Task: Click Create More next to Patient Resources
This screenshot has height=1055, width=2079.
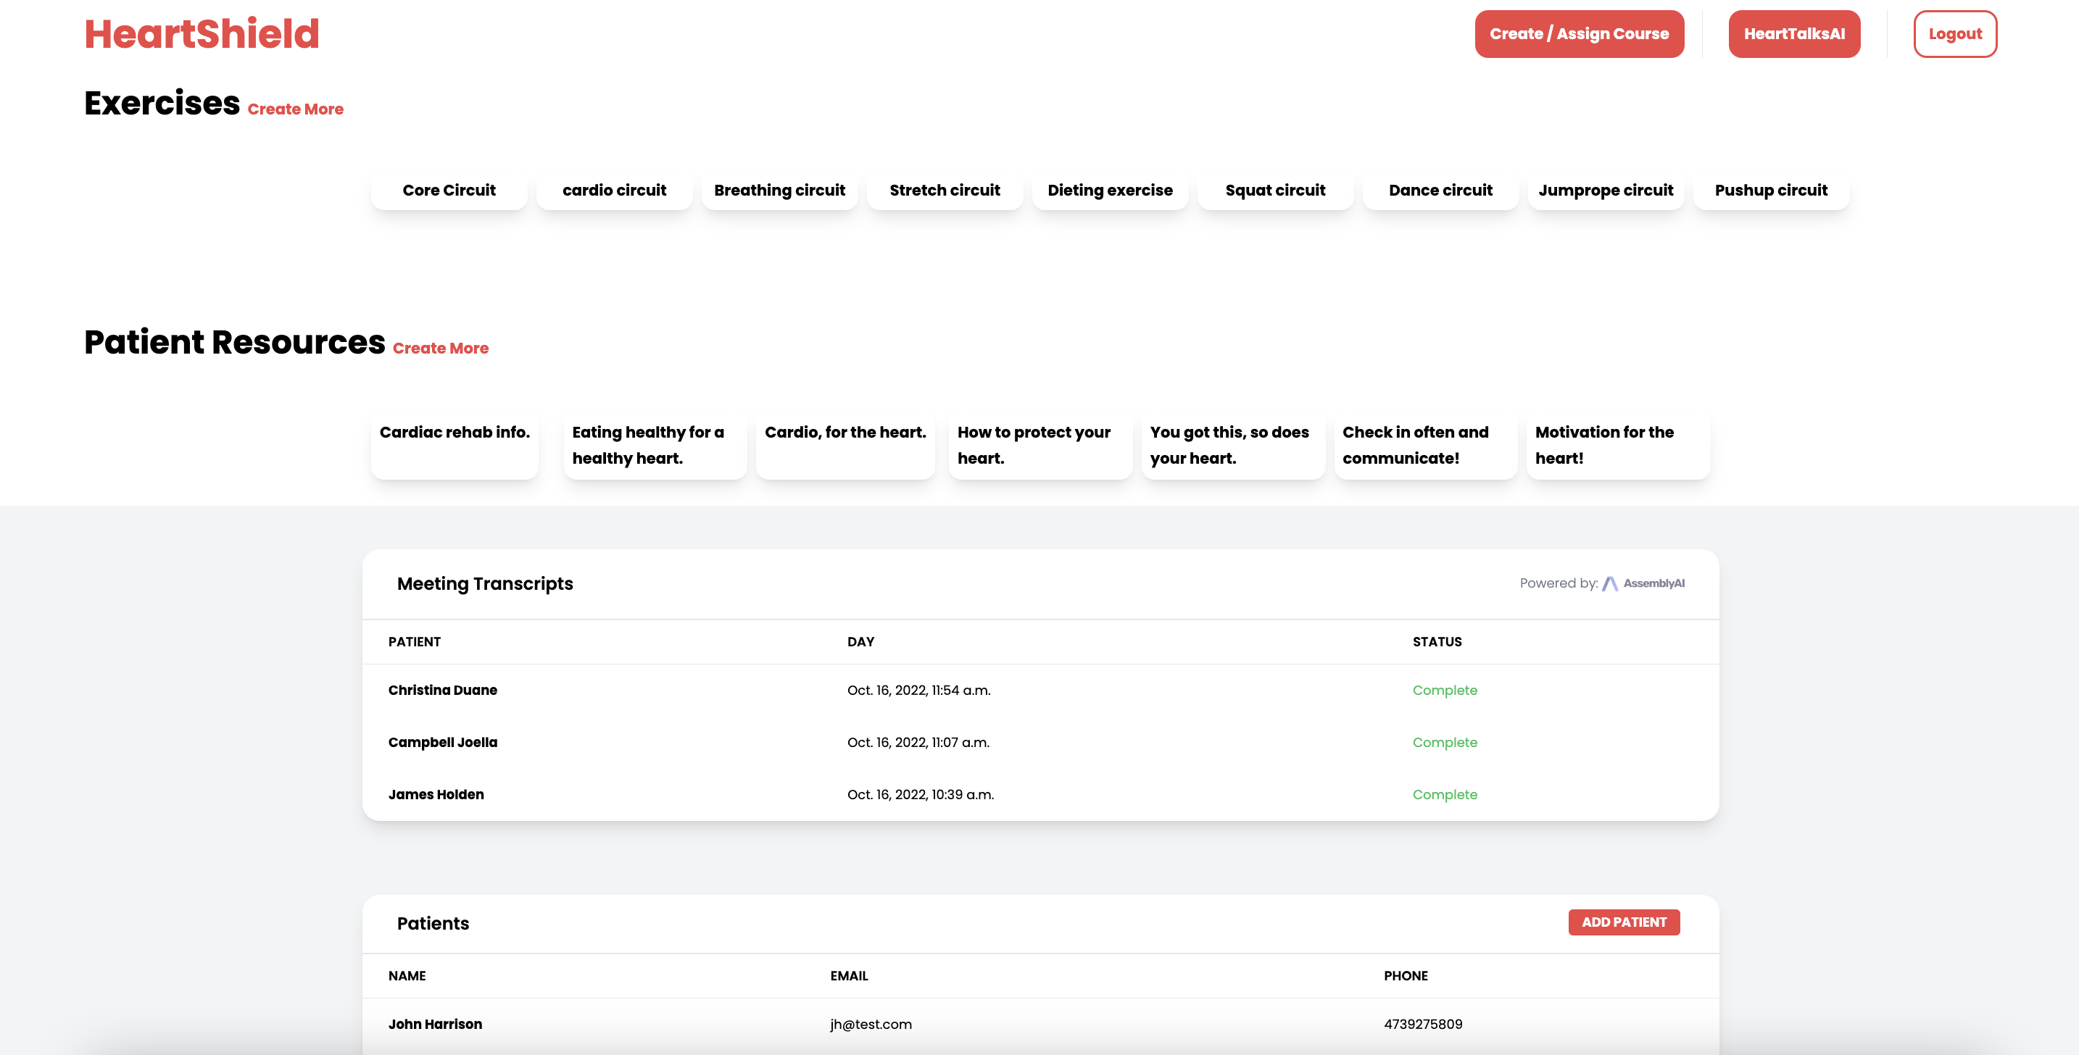Action: [441, 349]
